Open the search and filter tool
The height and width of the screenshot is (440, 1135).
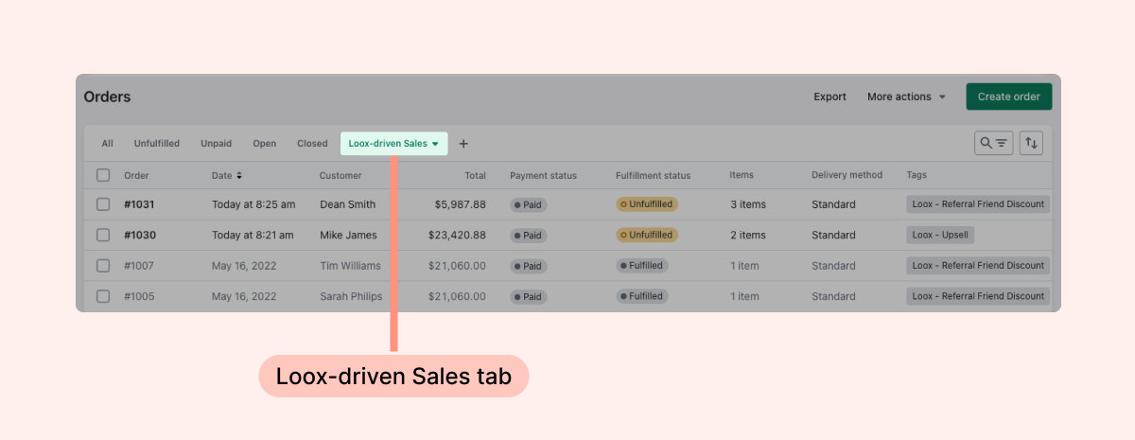pyautogui.click(x=993, y=143)
